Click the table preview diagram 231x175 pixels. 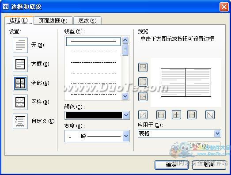tap(186, 82)
